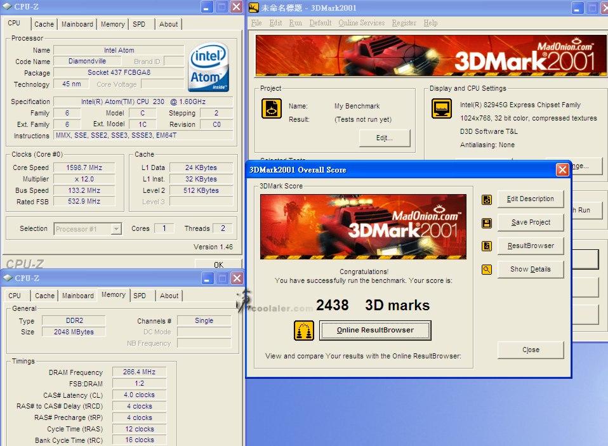Select the Memory tab in upper CPU-Z

click(x=113, y=24)
